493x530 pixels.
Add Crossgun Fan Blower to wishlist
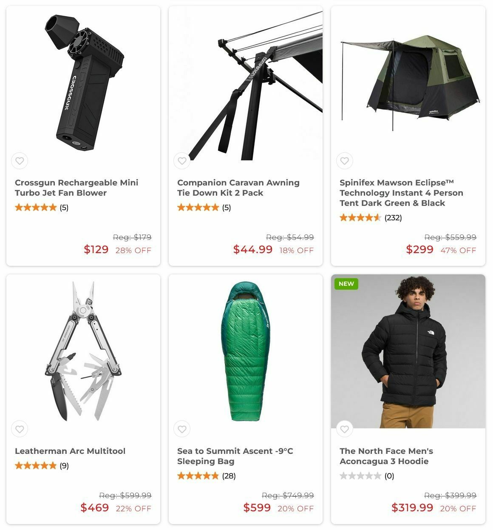coord(20,161)
